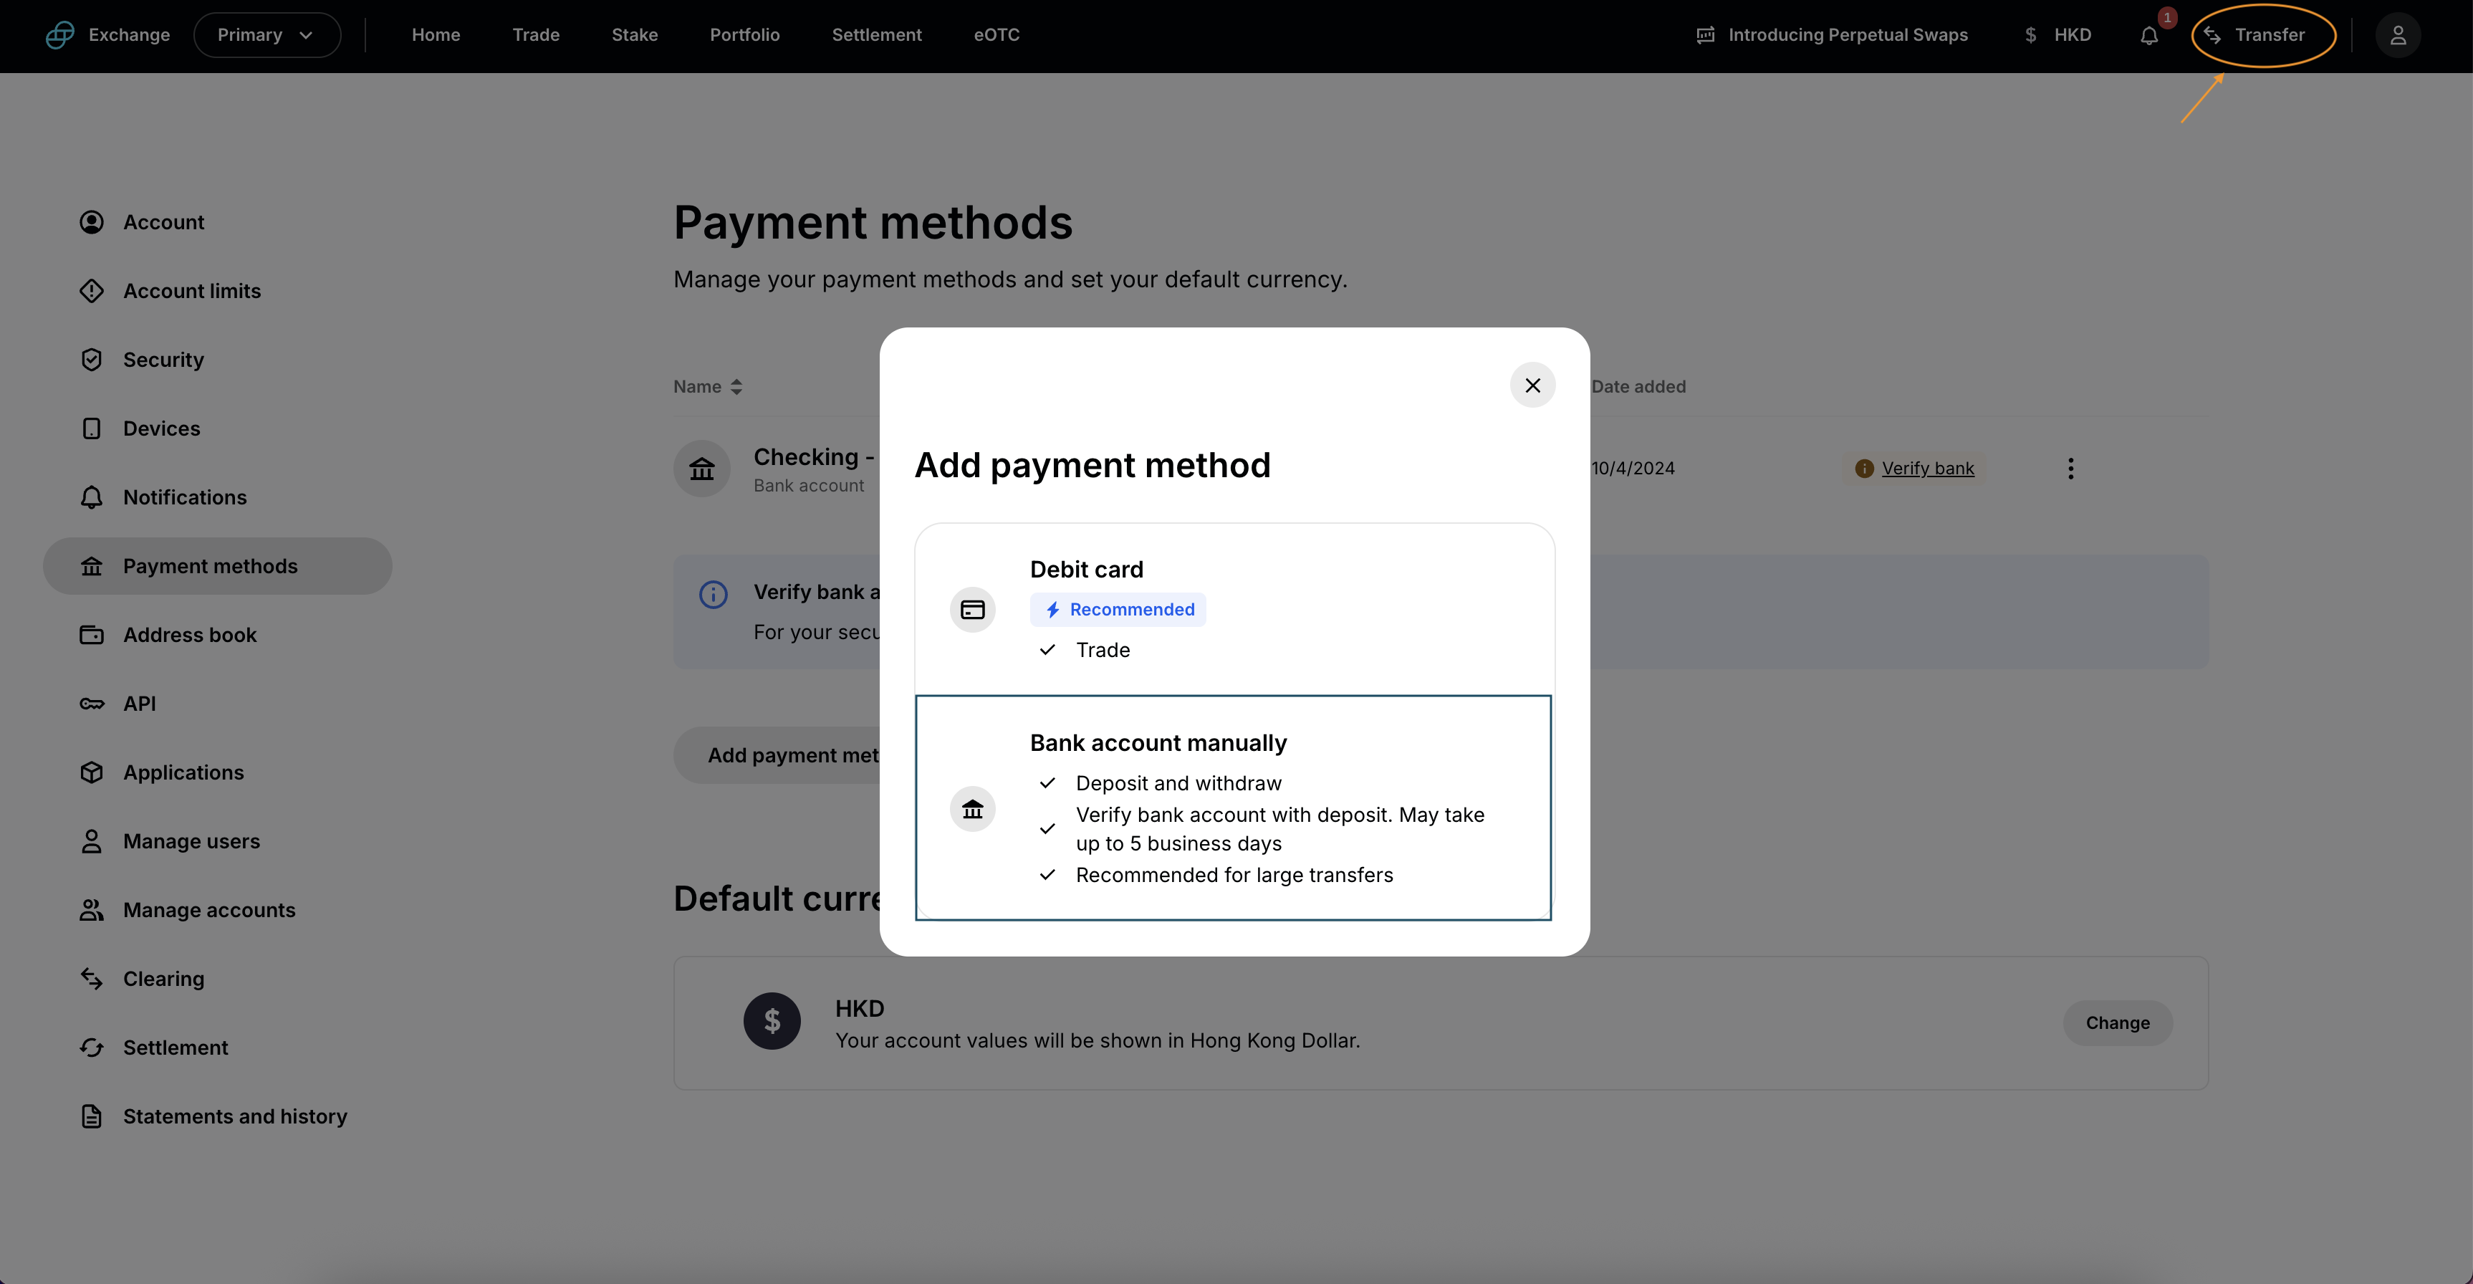Open the notifications bell icon
The height and width of the screenshot is (1284, 2473).
[2148, 36]
